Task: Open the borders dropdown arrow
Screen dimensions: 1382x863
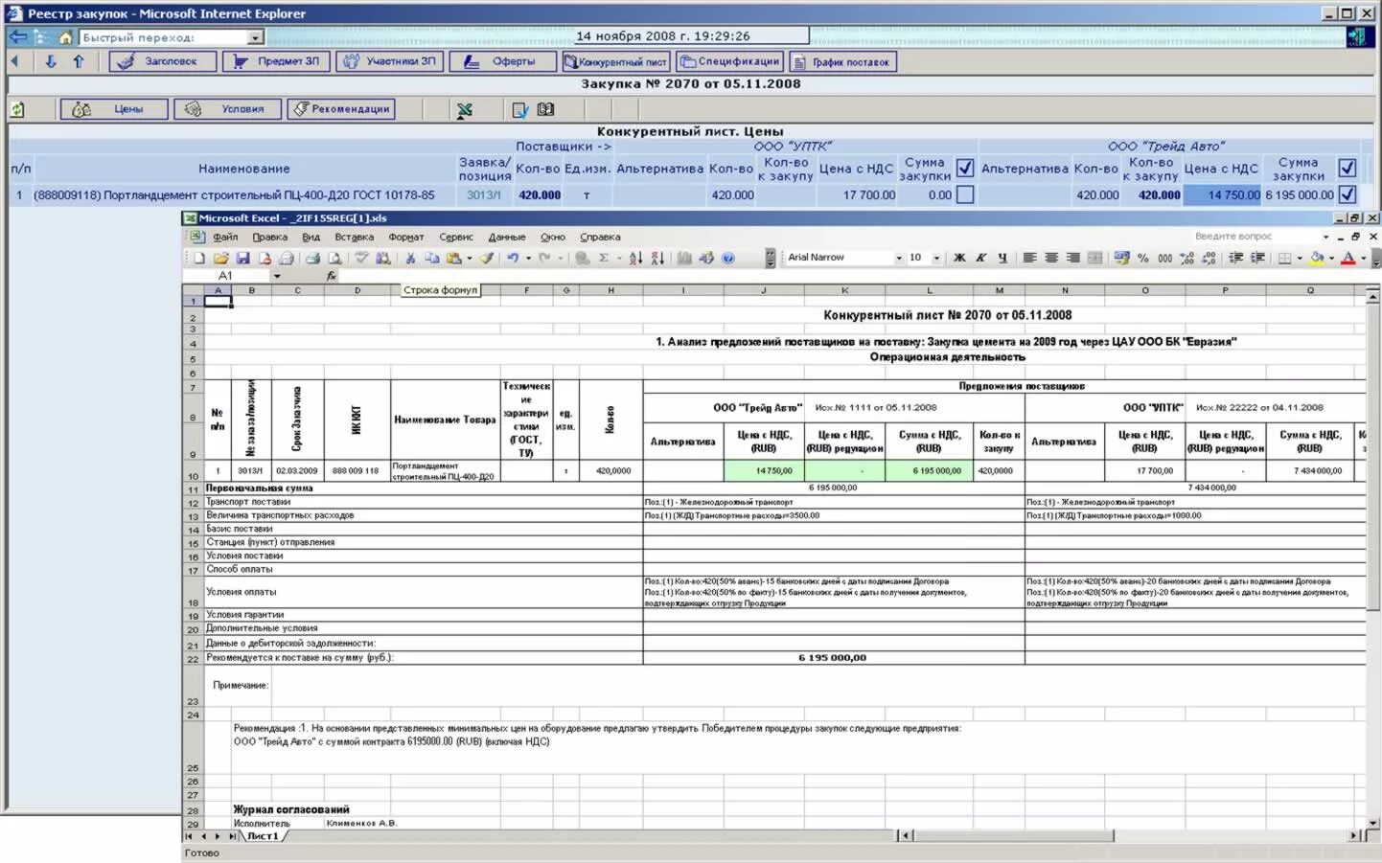Action: point(1299,258)
